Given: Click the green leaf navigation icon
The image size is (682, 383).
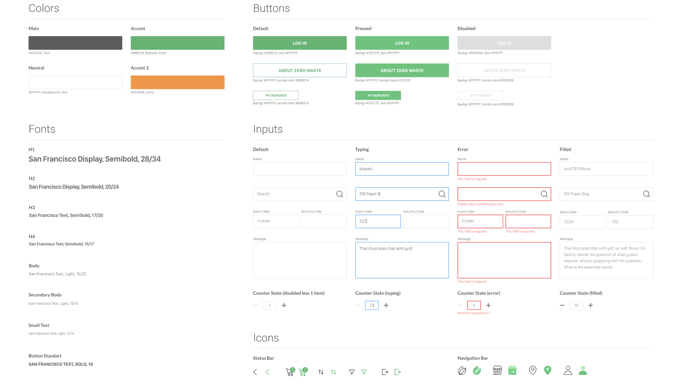Looking at the screenshot, I should [477, 371].
